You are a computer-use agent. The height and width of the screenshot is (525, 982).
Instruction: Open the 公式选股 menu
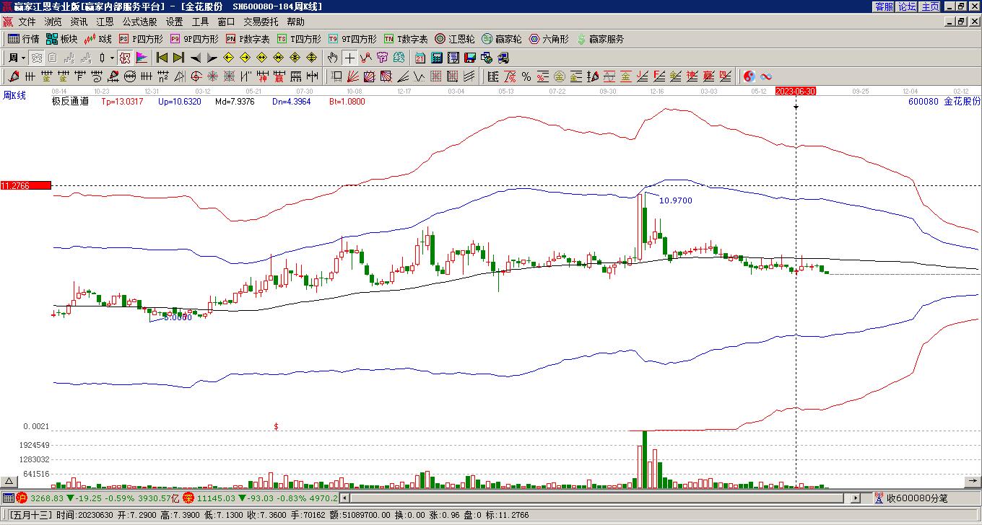139,22
